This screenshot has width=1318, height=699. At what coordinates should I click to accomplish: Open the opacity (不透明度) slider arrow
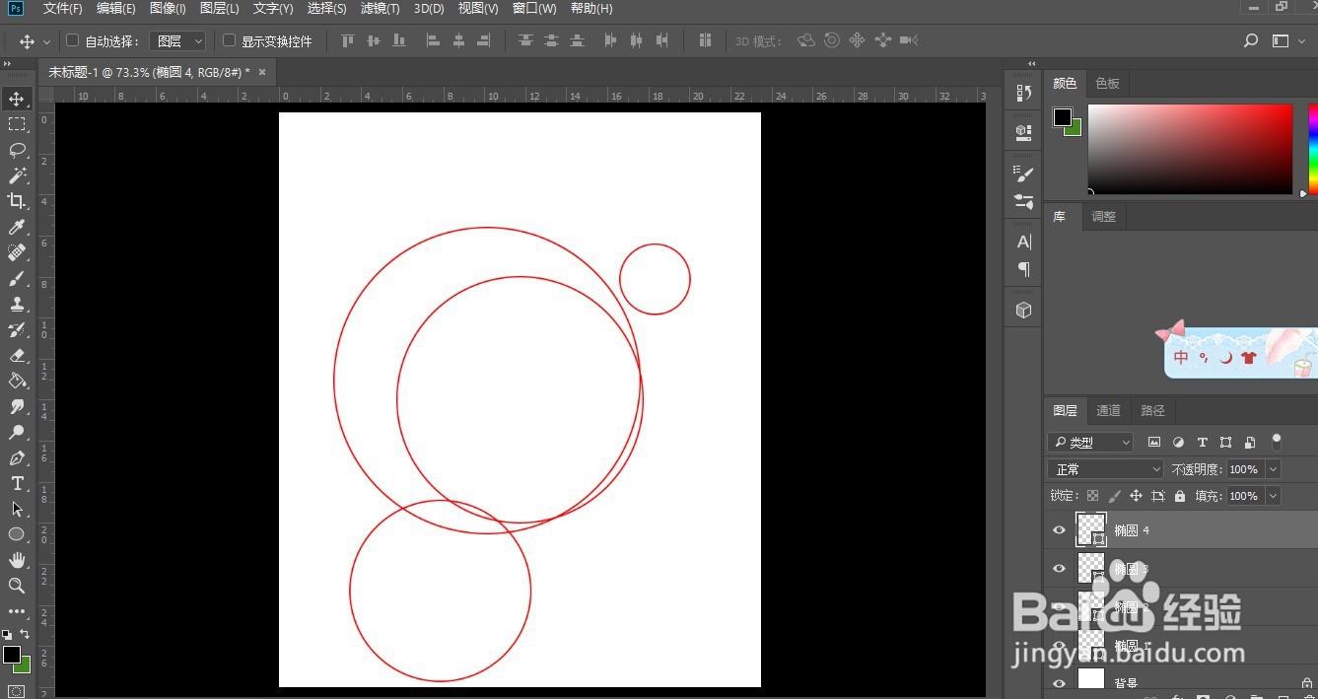click(x=1273, y=469)
